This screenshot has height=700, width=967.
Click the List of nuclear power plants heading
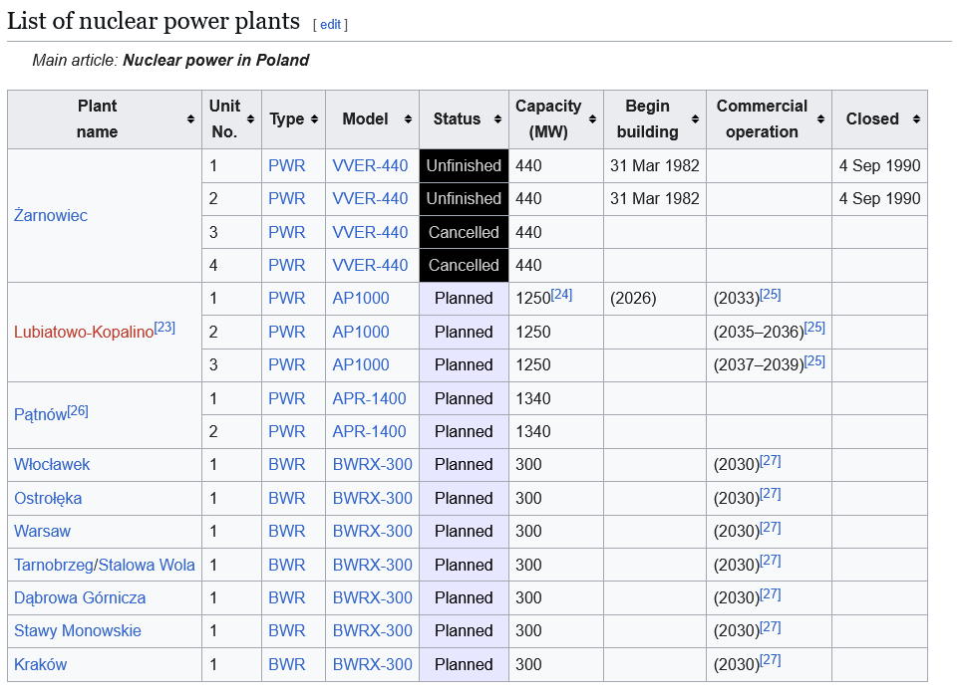[154, 21]
